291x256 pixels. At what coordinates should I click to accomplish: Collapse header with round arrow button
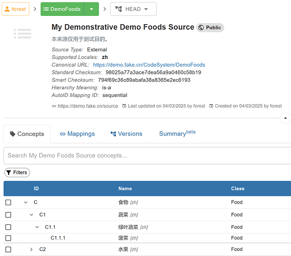tap(285, 118)
